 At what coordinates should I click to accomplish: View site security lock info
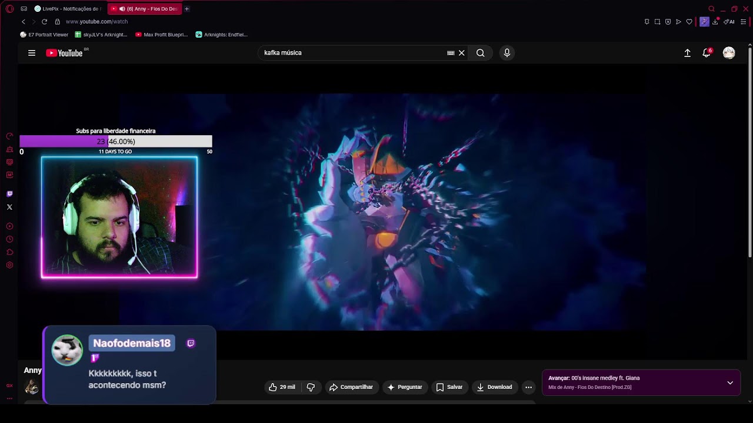57,22
